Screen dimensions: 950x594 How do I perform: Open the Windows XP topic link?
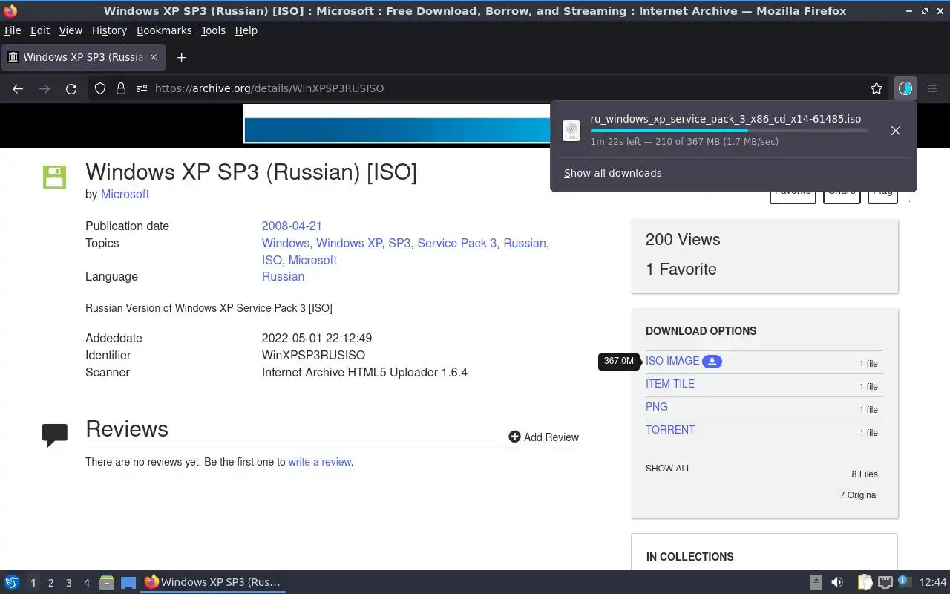[x=349, y=243]
